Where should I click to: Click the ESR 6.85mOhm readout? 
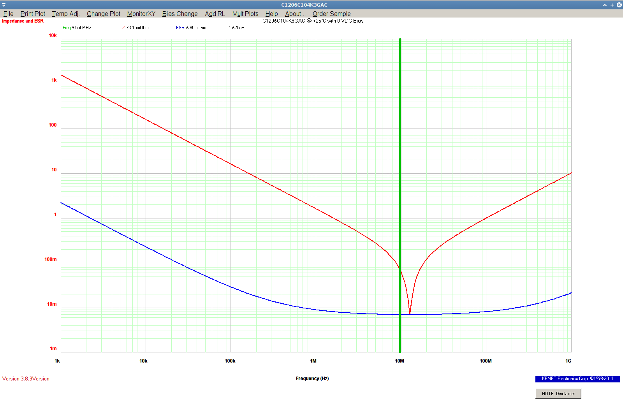191,28
